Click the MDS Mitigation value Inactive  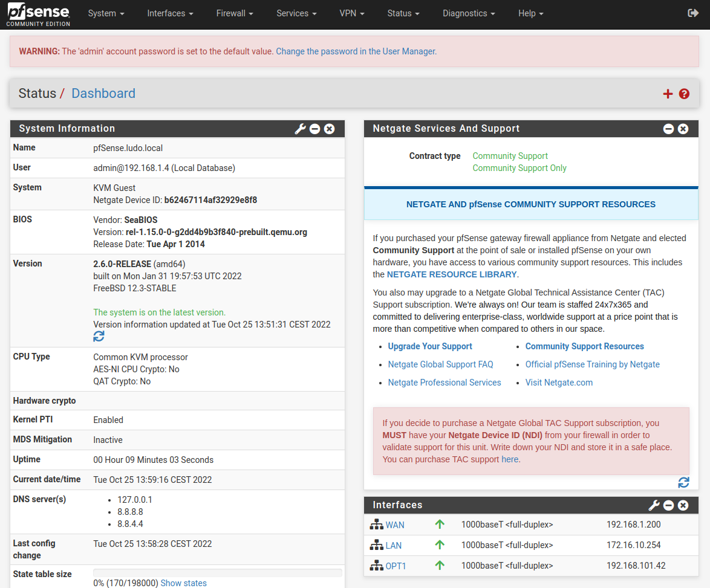pos(108,440)
